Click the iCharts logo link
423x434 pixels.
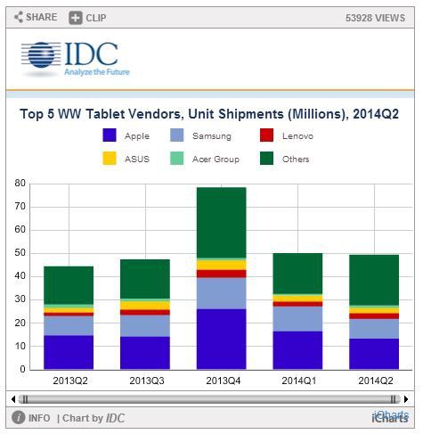click(x=390, y=417)
